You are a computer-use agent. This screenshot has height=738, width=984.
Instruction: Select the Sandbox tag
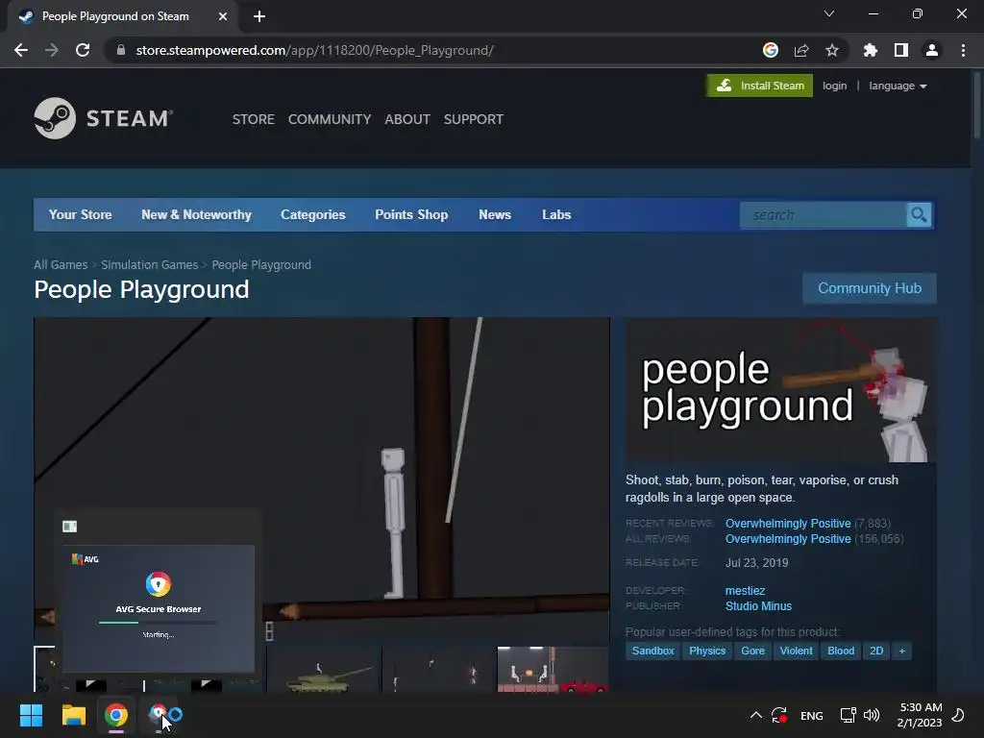click(x=652, y=651)
